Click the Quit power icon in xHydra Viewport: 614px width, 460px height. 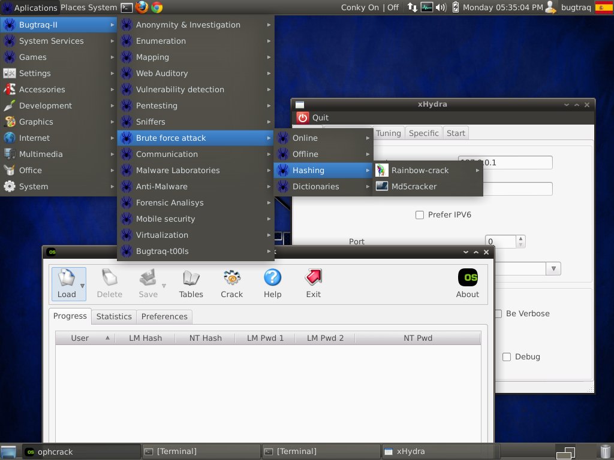(303, 118)
